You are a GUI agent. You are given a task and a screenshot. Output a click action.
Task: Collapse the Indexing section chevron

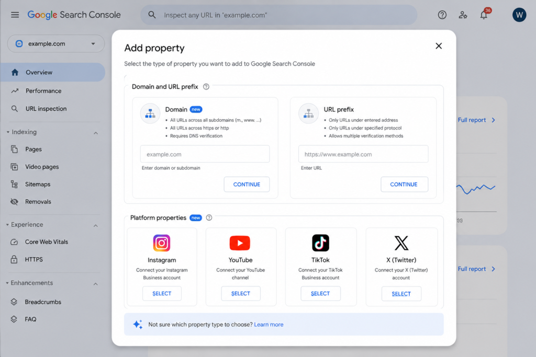(x=96, y=133)
